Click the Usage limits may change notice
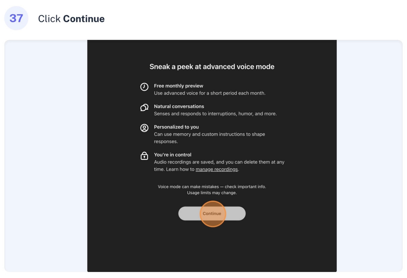The width and height of the screenshot is (407, 278). pos(212,193)
